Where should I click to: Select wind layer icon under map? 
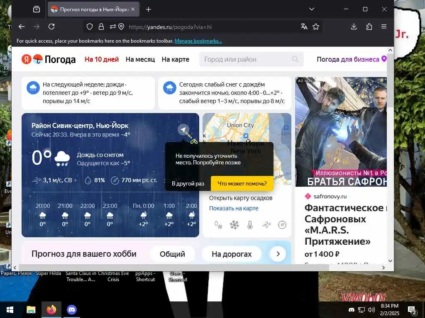pyautogui.click(x=266, y=225)
